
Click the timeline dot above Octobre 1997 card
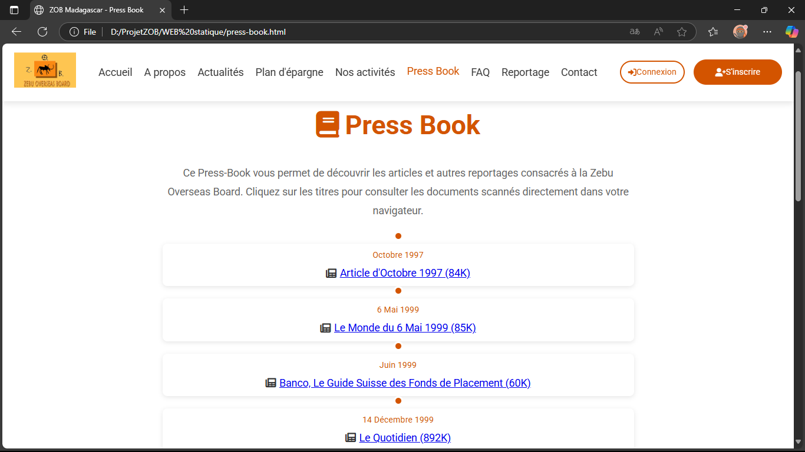tap(398, 236)
